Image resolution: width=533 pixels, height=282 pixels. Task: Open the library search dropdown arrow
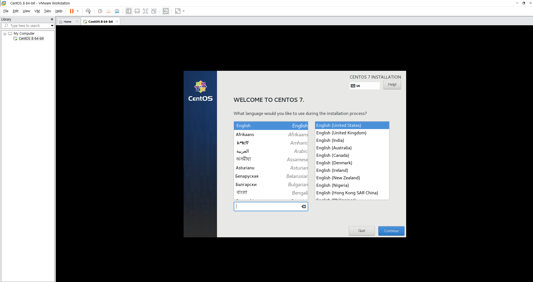point(52,26)
